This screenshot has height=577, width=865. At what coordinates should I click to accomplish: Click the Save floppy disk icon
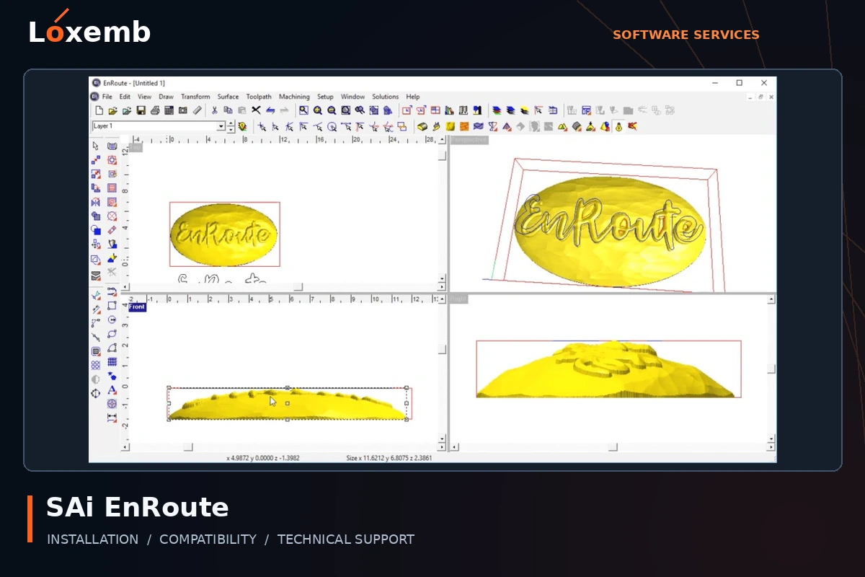[x=141, y=110]
